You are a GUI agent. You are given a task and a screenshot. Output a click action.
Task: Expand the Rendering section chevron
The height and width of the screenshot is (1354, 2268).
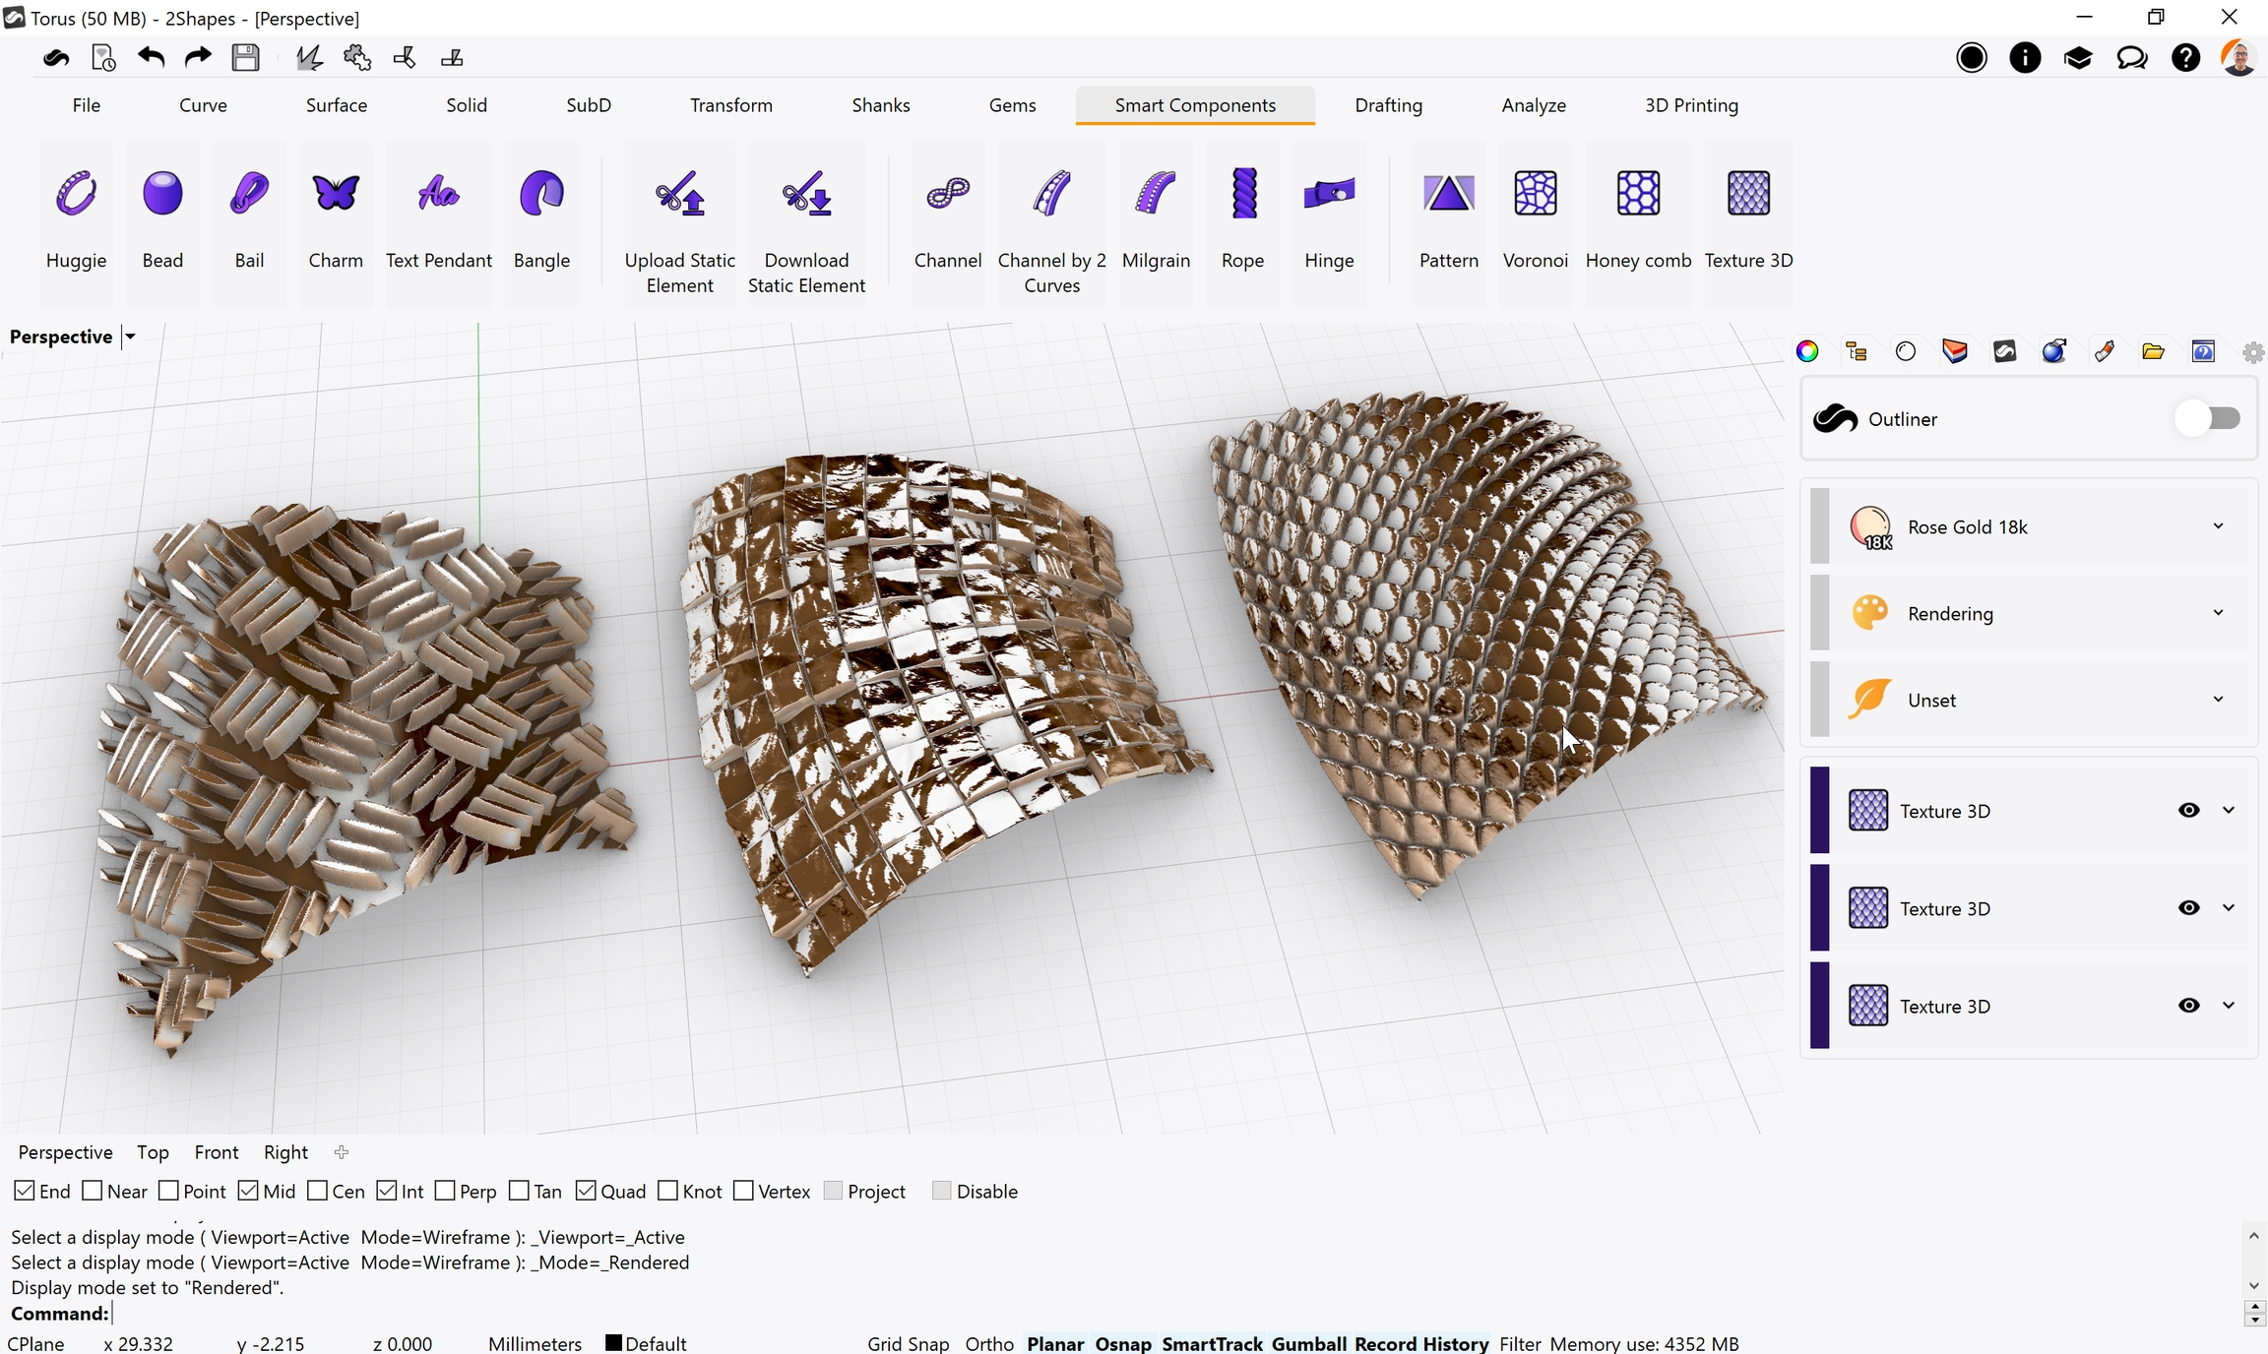(x=2218, y=613)
